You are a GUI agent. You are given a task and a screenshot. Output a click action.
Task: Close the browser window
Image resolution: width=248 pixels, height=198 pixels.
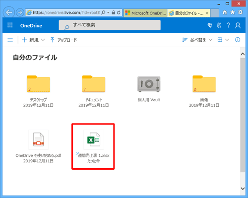(x=239, y=3)
